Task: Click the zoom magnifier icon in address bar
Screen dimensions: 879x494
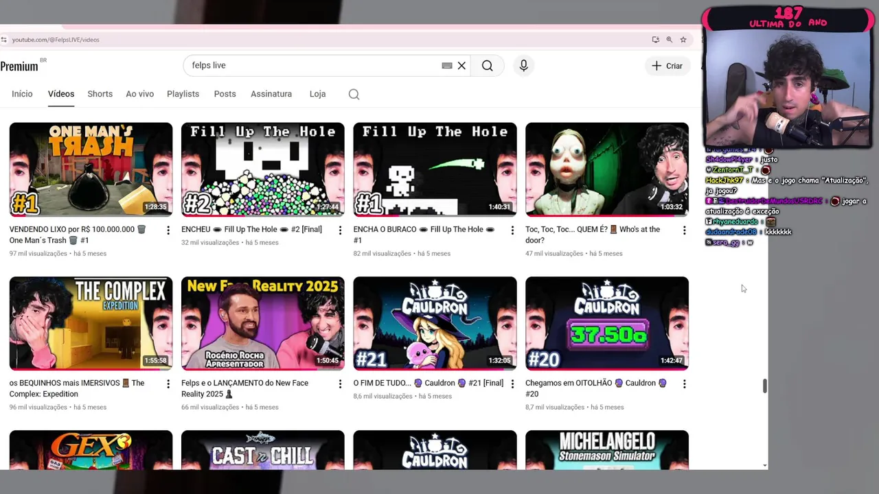Action: pos(670,40)
